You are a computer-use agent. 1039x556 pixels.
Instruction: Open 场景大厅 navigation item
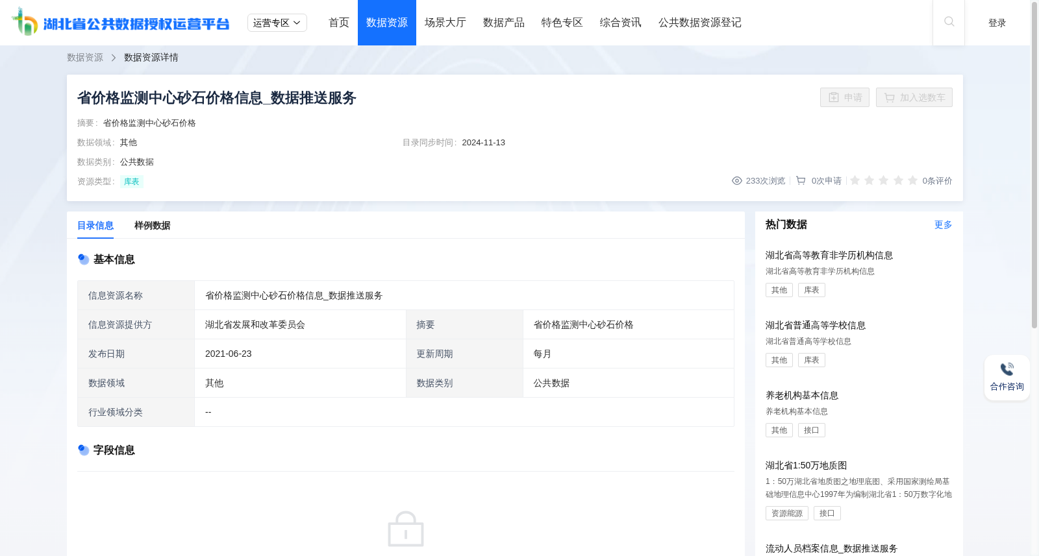tap(445, 23)
